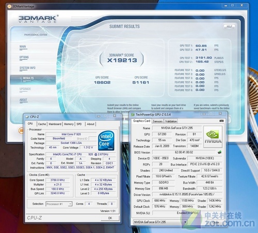Select the Graphics Card tab in GPU-Z
The height and width of the screenshot is (233, 258).
142,121
